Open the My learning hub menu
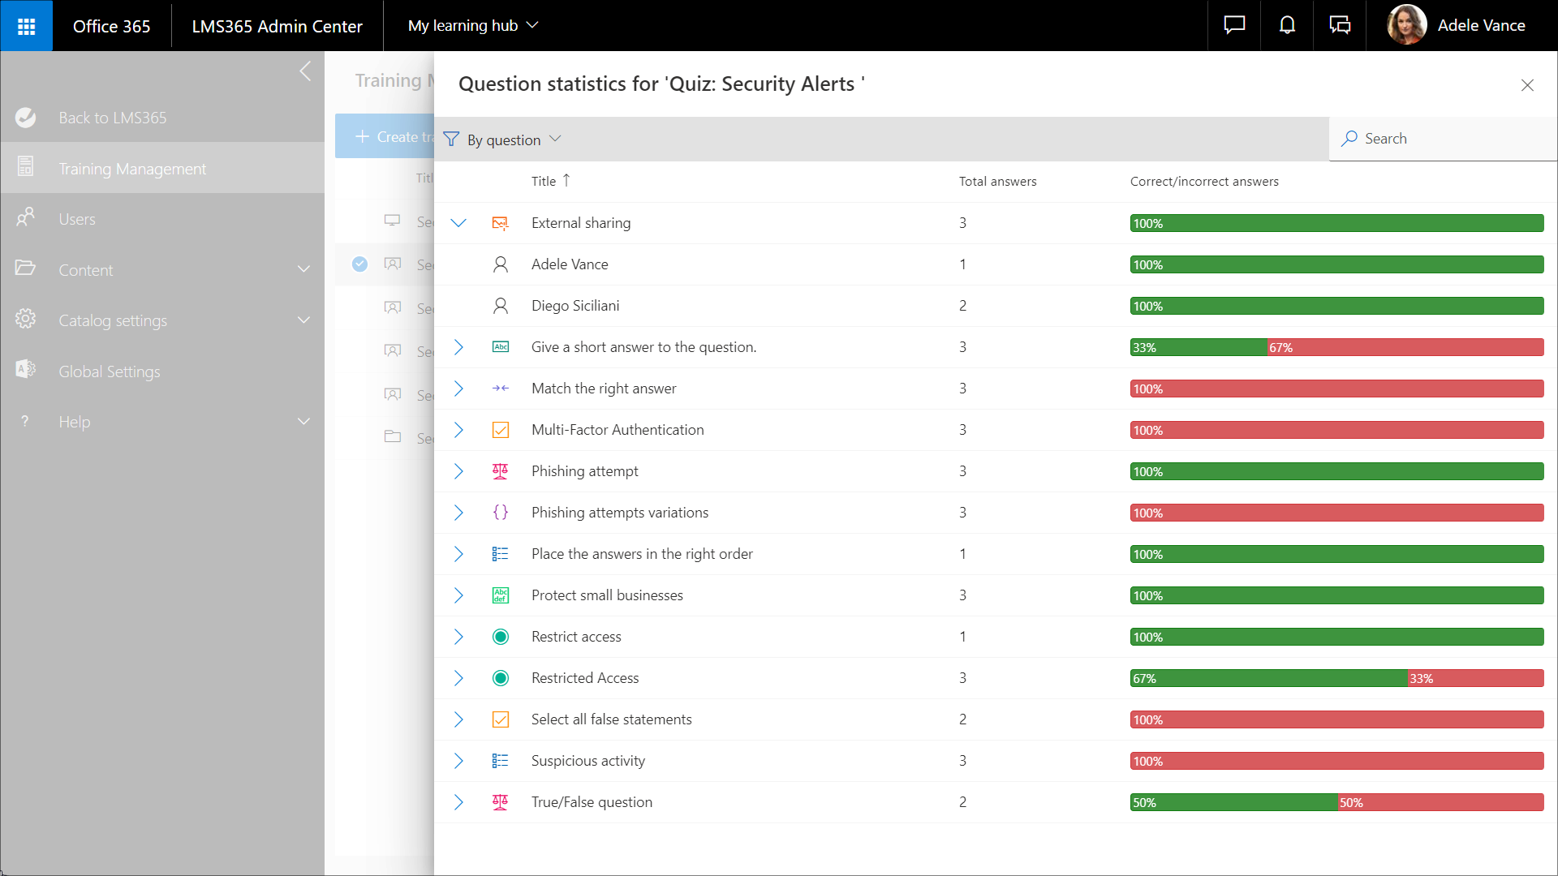The height and width of the screenshot is (876, 1558). coord(472,26)
